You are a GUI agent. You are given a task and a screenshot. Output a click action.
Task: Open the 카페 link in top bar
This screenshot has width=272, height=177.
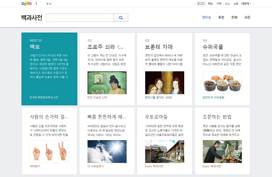click(x=219, y=3)
